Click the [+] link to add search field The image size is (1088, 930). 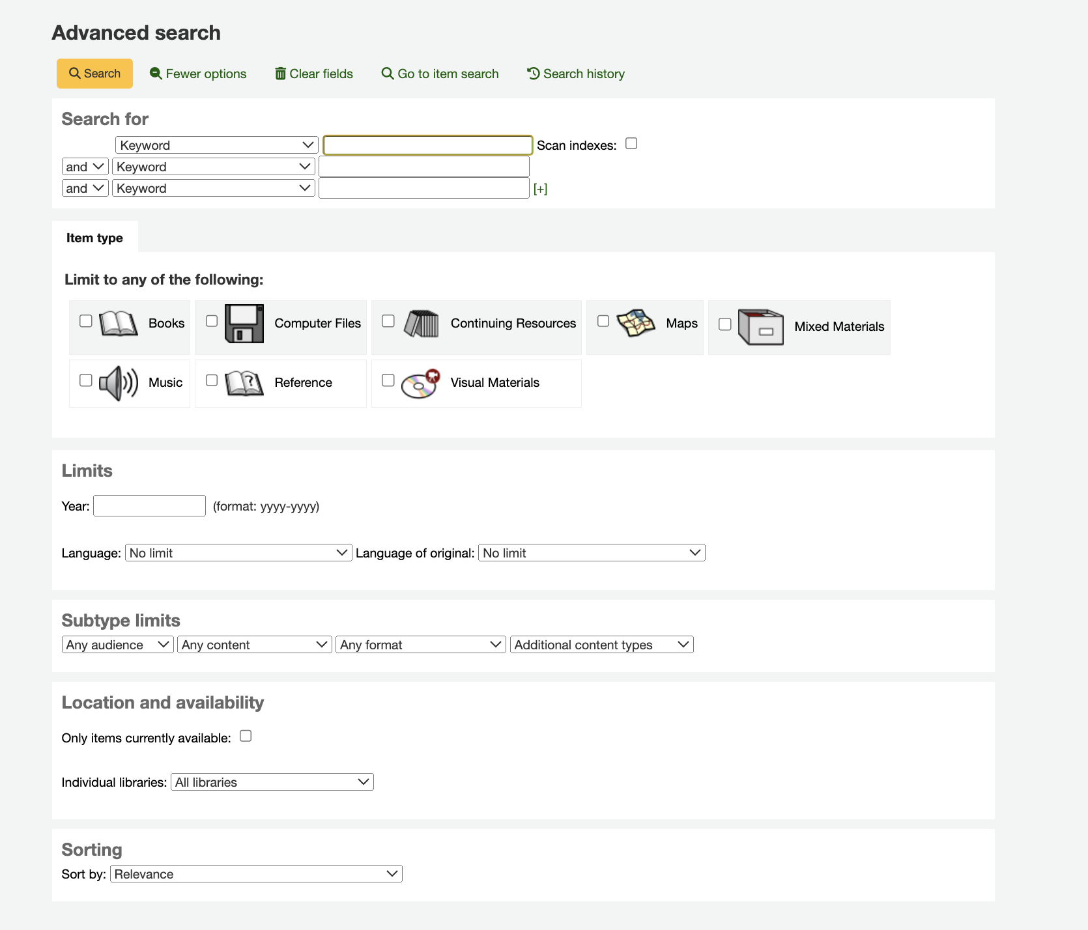coord(541,188)
